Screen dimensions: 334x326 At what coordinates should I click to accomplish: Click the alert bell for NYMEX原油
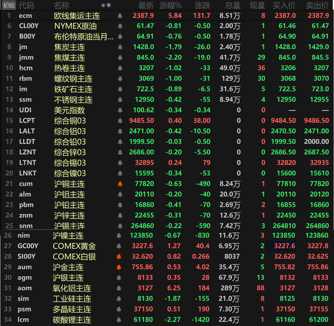click(x=120, y=26)
